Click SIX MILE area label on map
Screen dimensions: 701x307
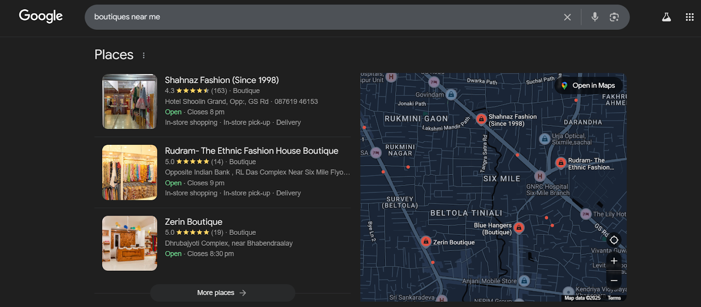pos(502,179)
